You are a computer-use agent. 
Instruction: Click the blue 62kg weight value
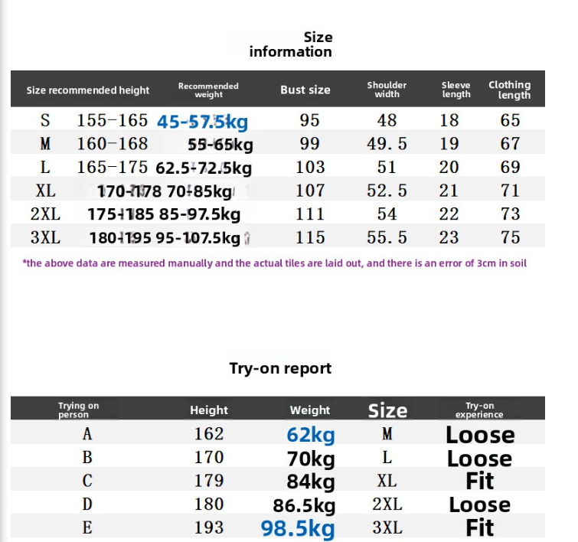[x=310, y=435]
